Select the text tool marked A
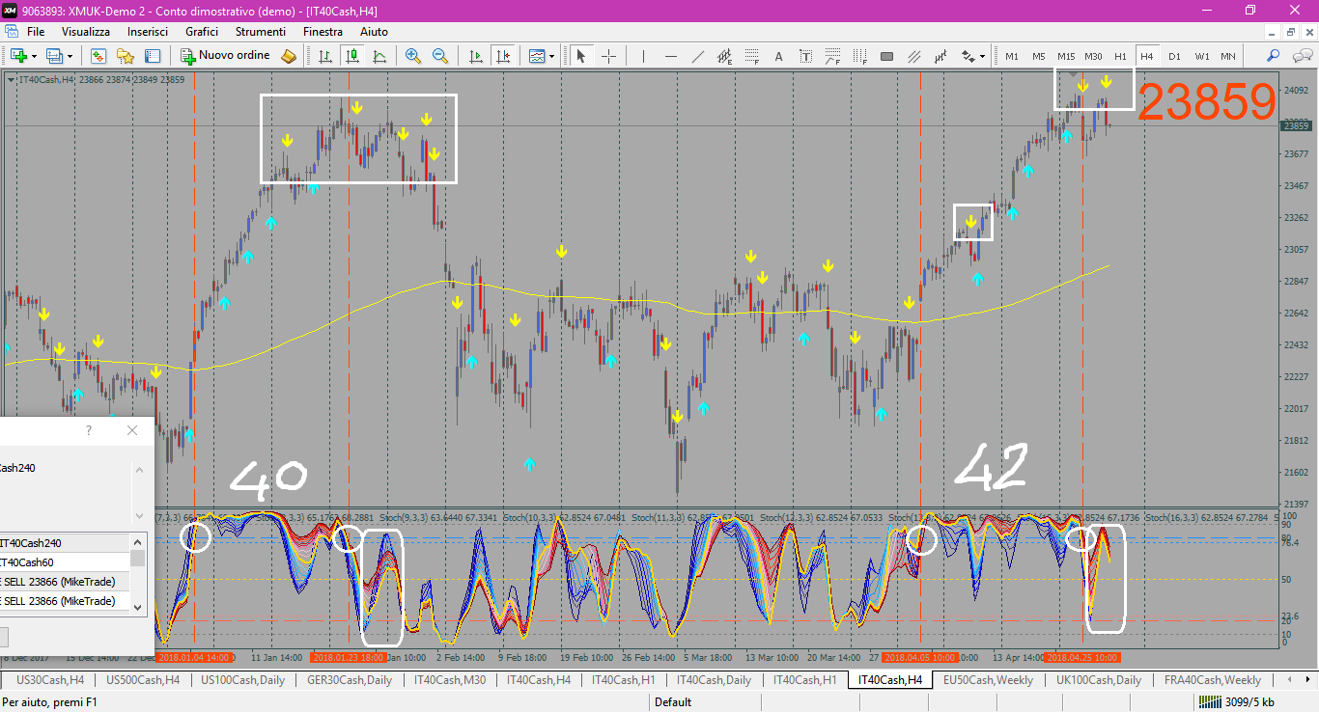1319x712 pixels. 779,56
